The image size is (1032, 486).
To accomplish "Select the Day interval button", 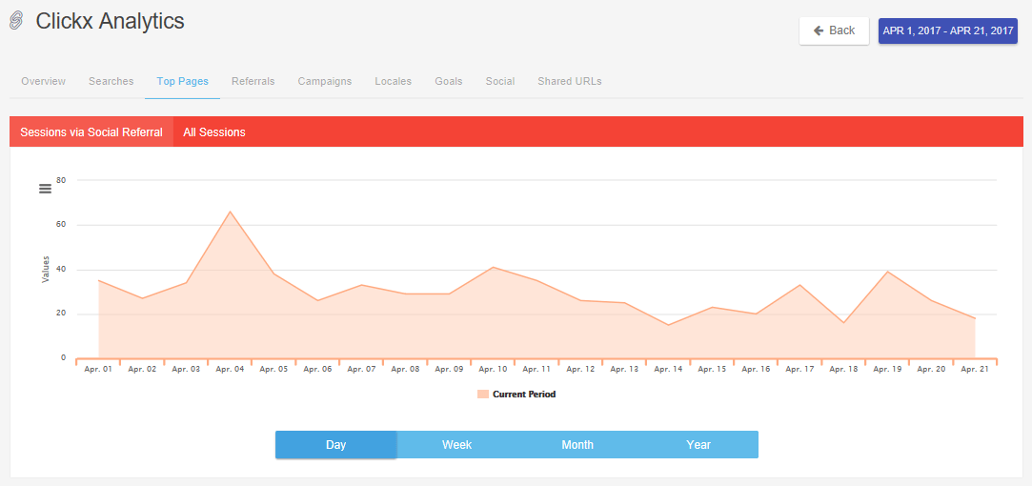I will point(335,444).
